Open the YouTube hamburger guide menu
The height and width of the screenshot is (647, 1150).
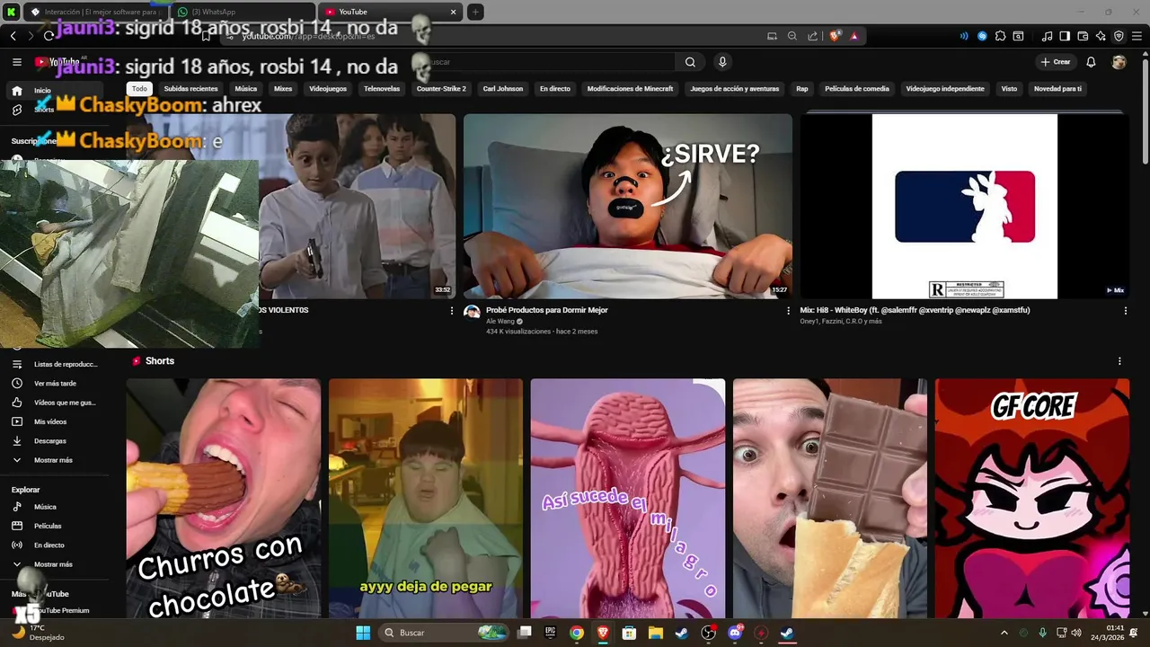pos(17,62)
